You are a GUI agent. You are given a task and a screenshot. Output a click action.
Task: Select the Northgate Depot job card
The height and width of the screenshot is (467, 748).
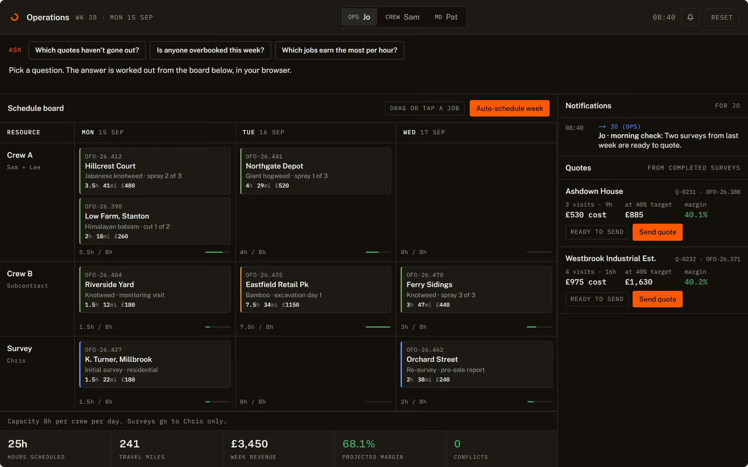click(316, 171)
